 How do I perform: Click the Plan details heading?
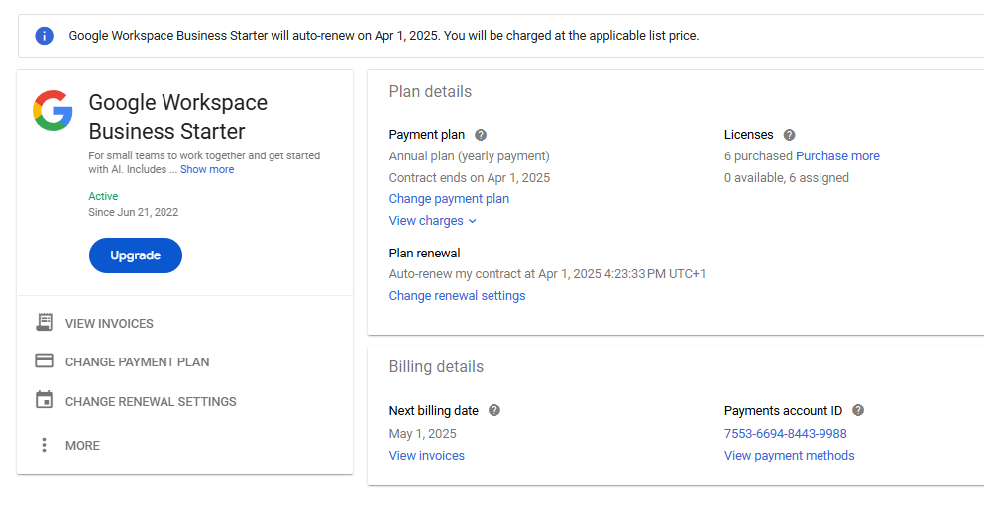point(430,91)
